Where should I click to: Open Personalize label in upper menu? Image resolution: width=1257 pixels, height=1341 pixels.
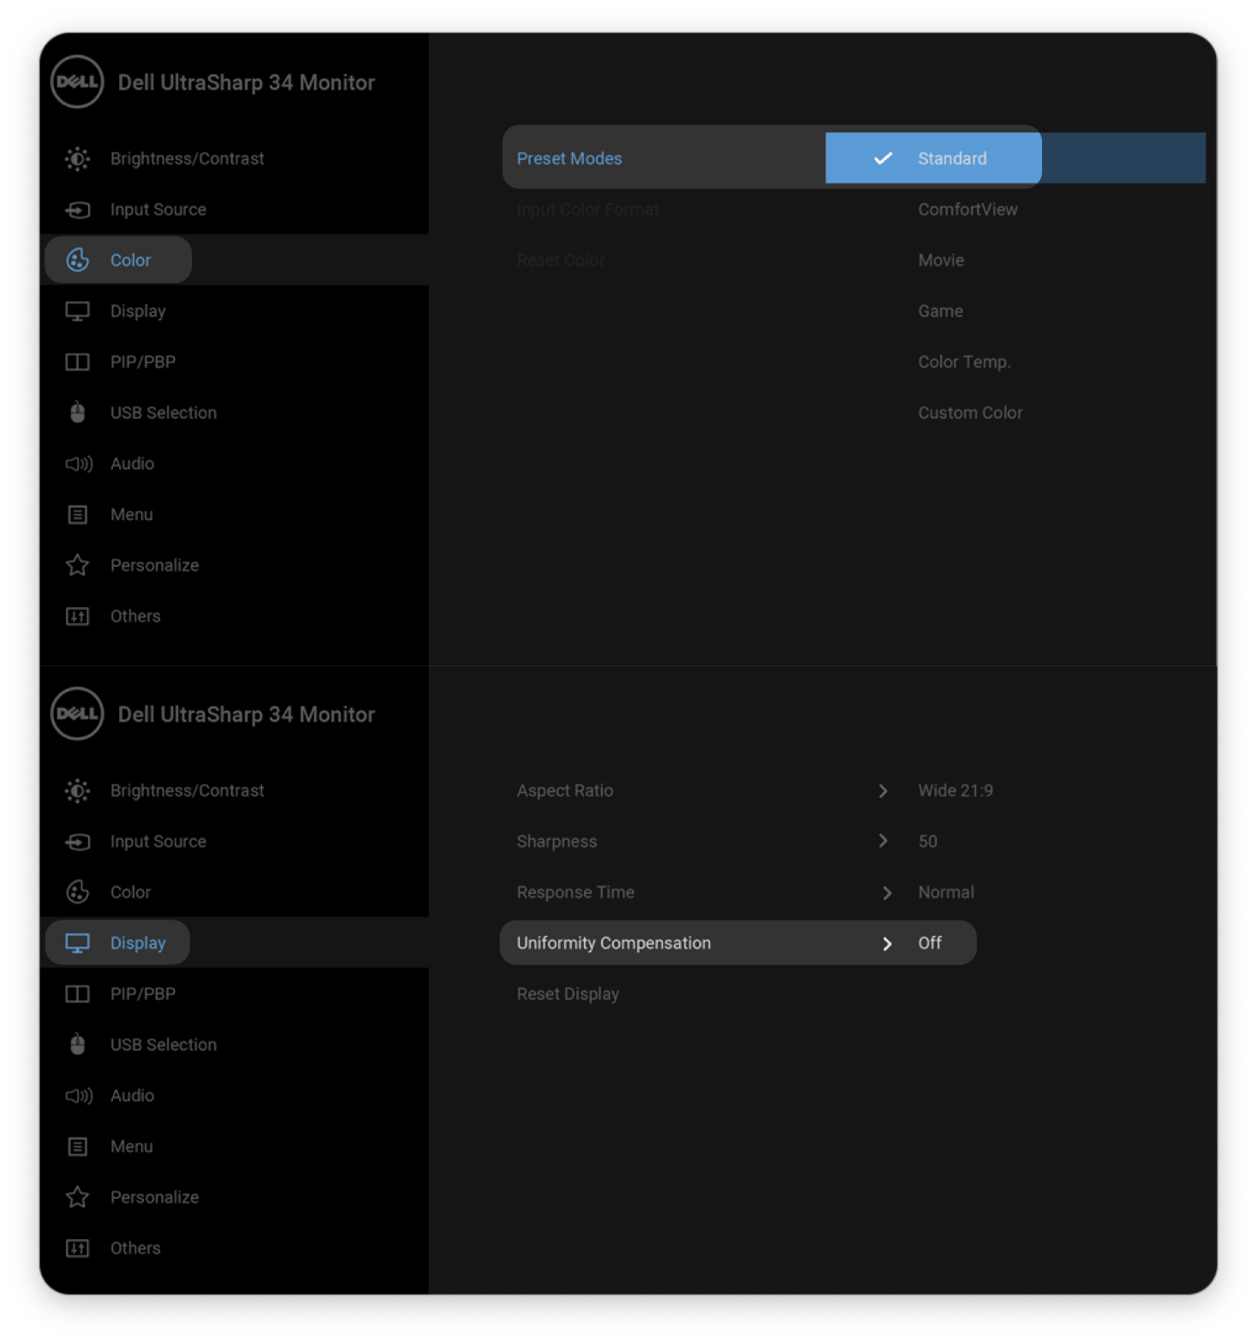tap(154, 565)
